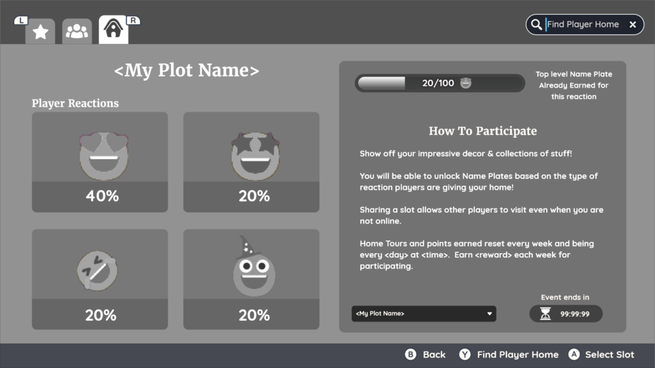
Task: Select the home tours tab
Action: coord(113,29)
